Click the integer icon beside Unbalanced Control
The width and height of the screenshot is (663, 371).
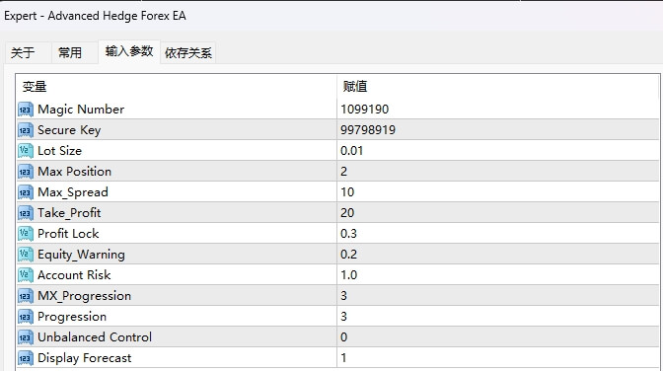[x=26, y=337]
